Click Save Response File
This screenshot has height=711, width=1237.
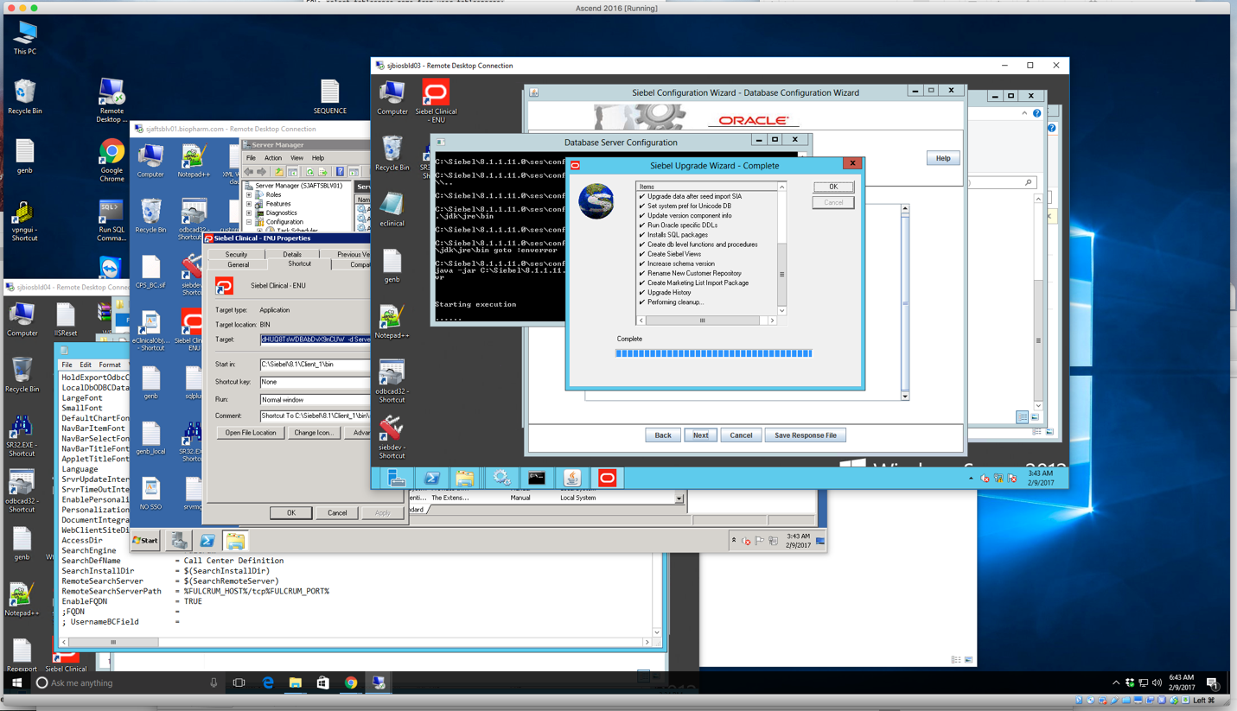click(805, 435)
